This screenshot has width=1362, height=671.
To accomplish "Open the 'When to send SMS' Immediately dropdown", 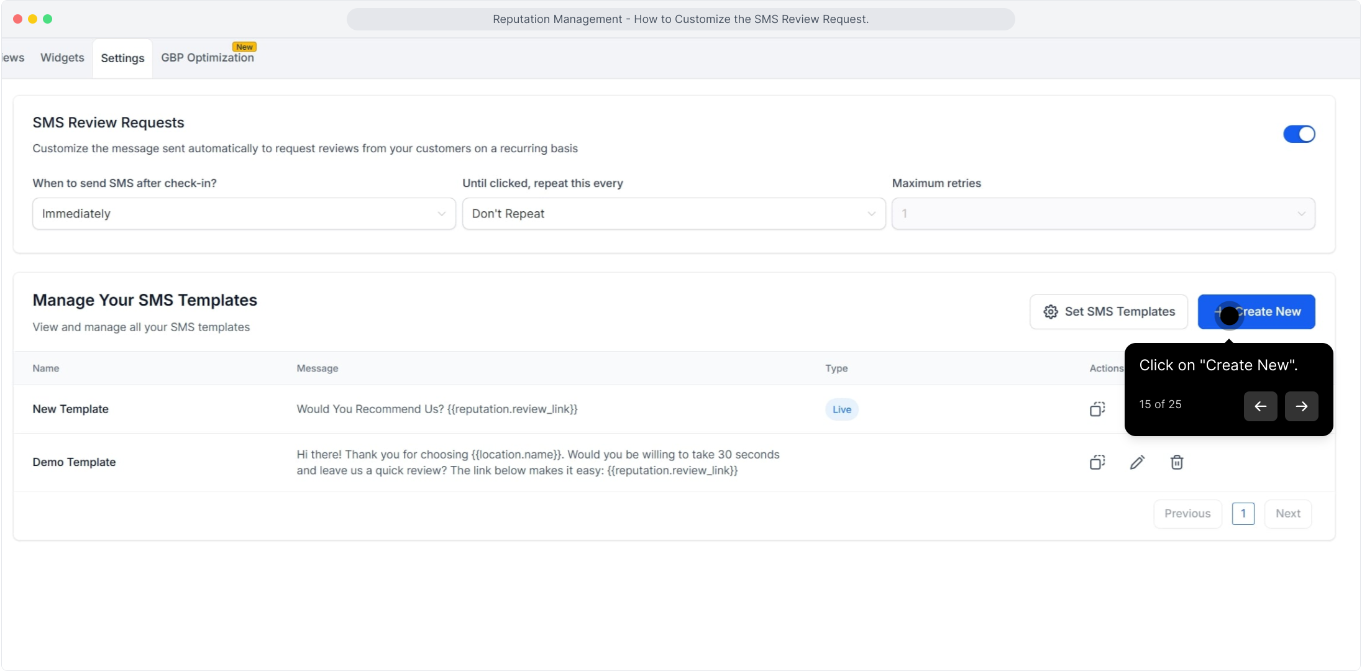I will [x=244, y=214].
